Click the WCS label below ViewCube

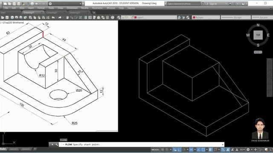pyautogui.click(x=258, y=52)
